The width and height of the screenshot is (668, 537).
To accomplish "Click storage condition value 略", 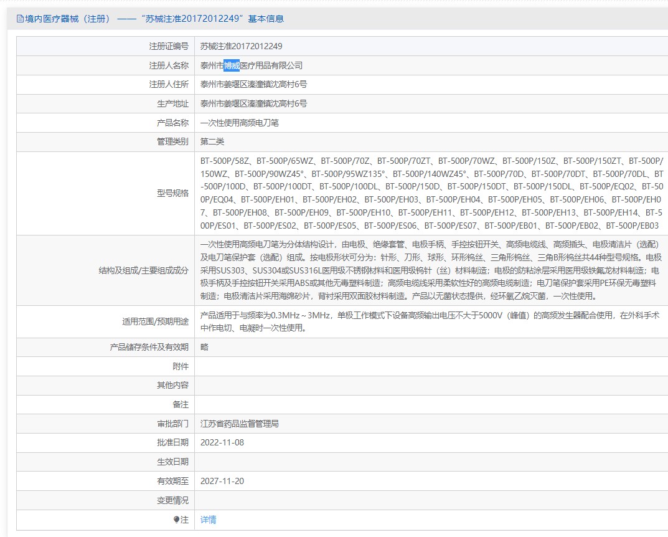I will [204, 347].
